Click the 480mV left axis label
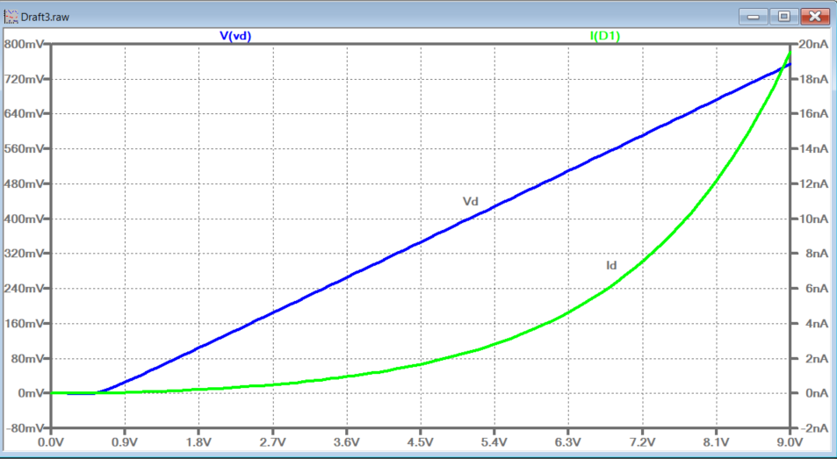Screen dimensions: 837x459 [x=24, y=184]
